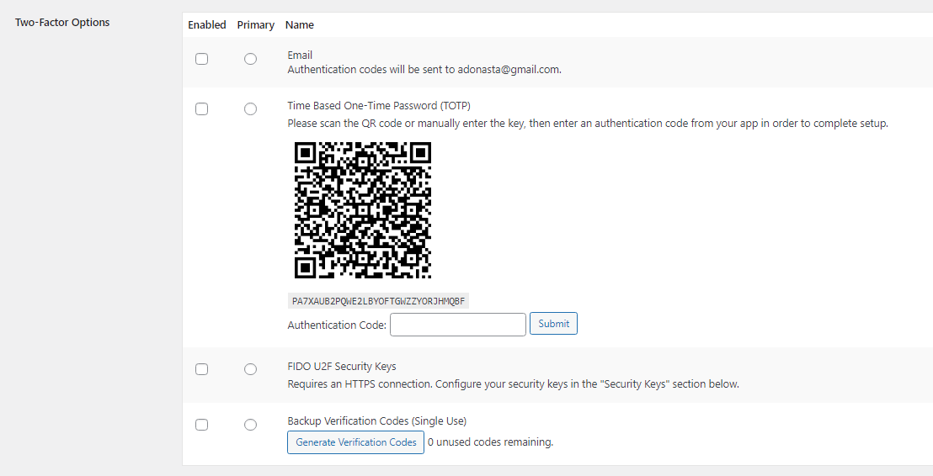
Task: Generate Verification Codes button
Action: pyautogui.click(x=356, y=442)
